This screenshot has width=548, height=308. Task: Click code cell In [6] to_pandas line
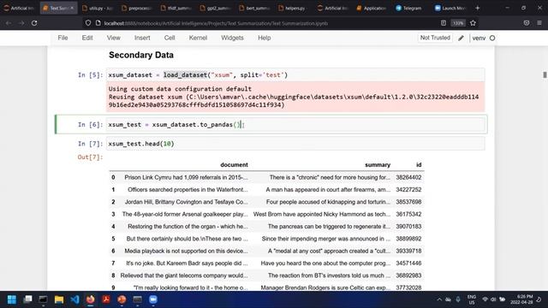pos(295,124)
